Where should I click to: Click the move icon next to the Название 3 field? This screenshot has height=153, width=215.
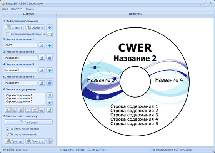click(x=50, y=70)
